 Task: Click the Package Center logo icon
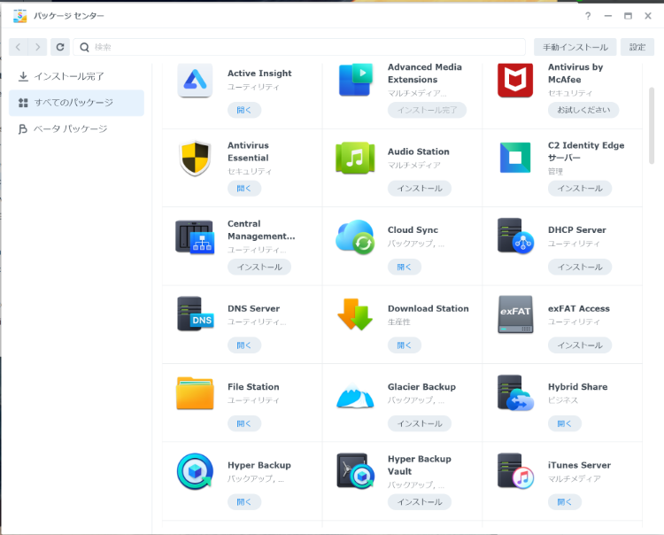[19, 16]
